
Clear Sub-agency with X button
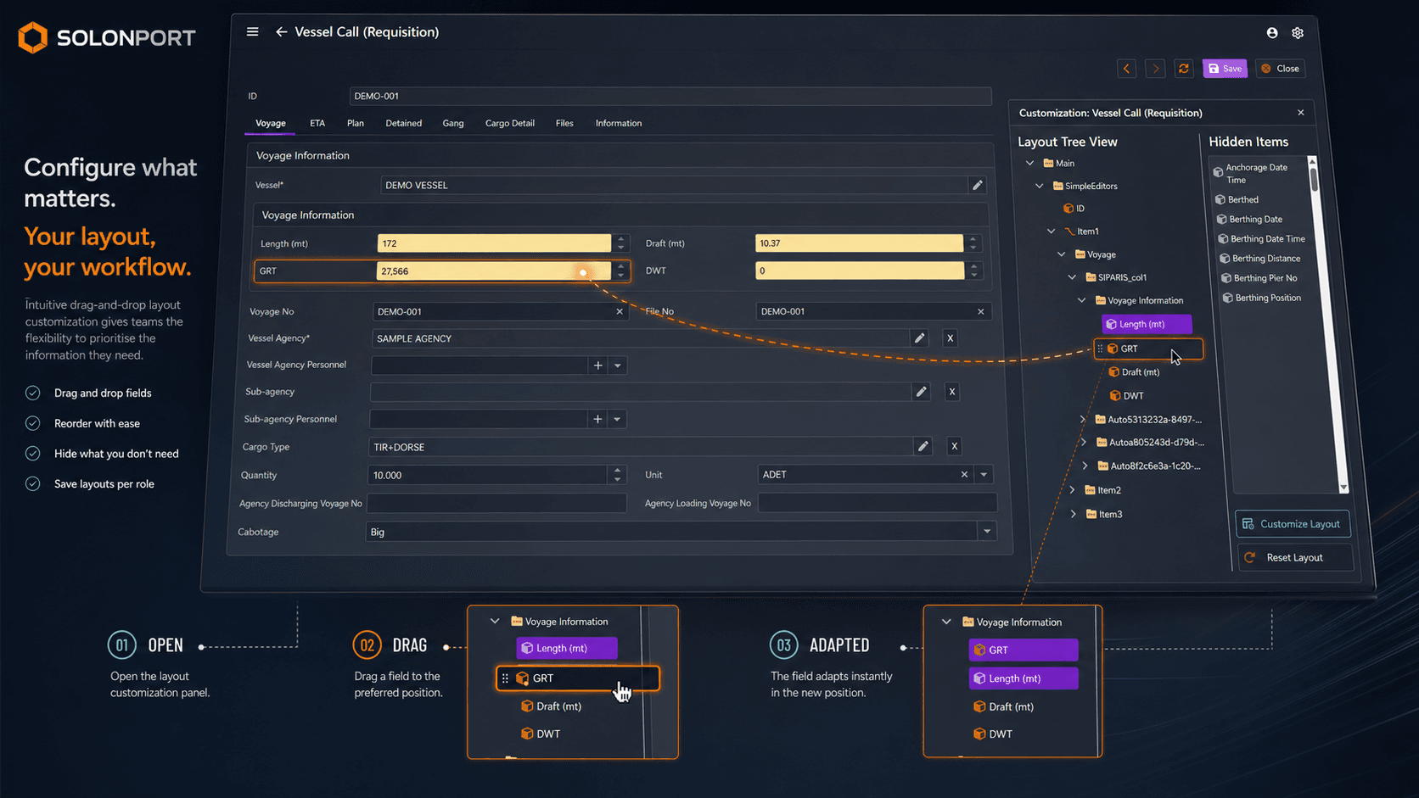click(x=952, y=392)
